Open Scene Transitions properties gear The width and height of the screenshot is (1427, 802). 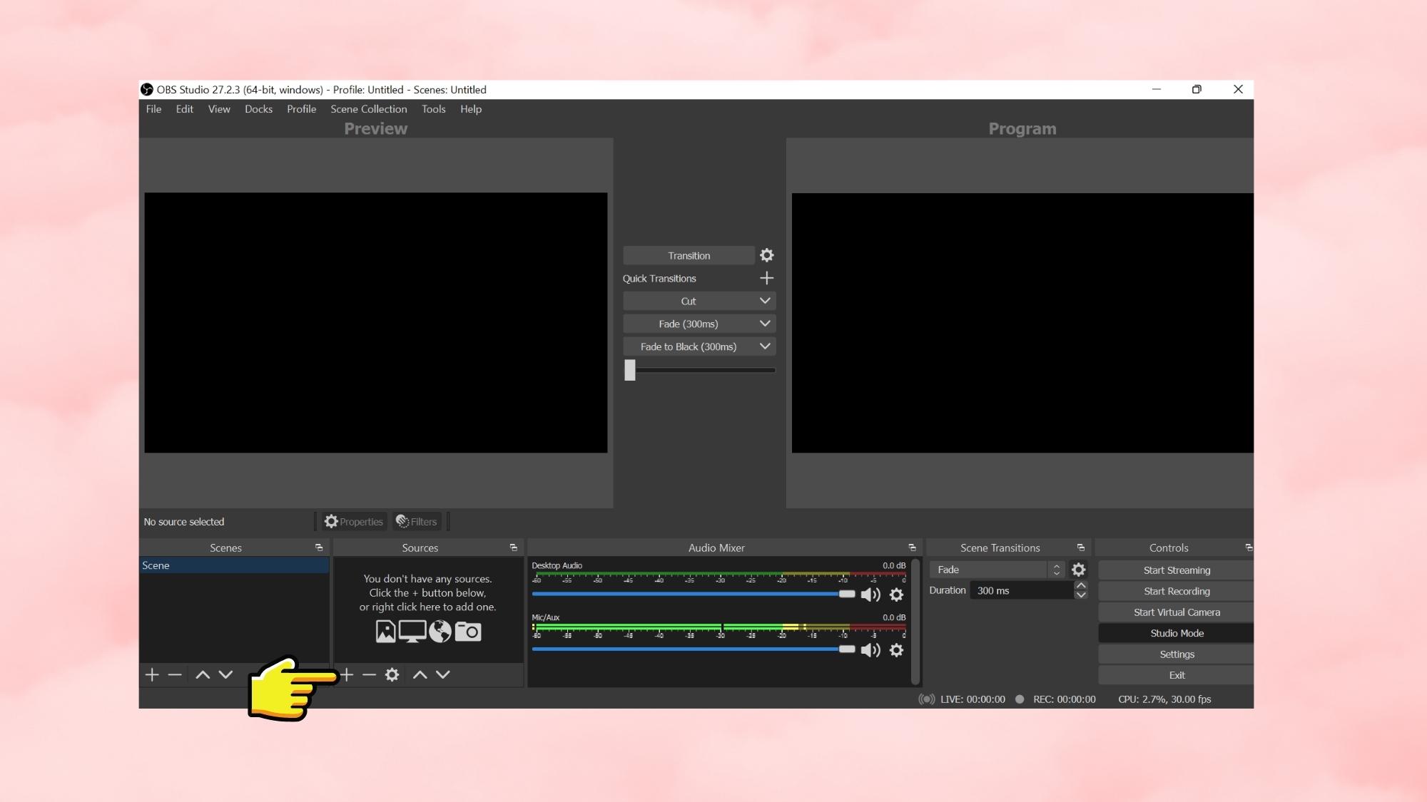coord(1079,570)
